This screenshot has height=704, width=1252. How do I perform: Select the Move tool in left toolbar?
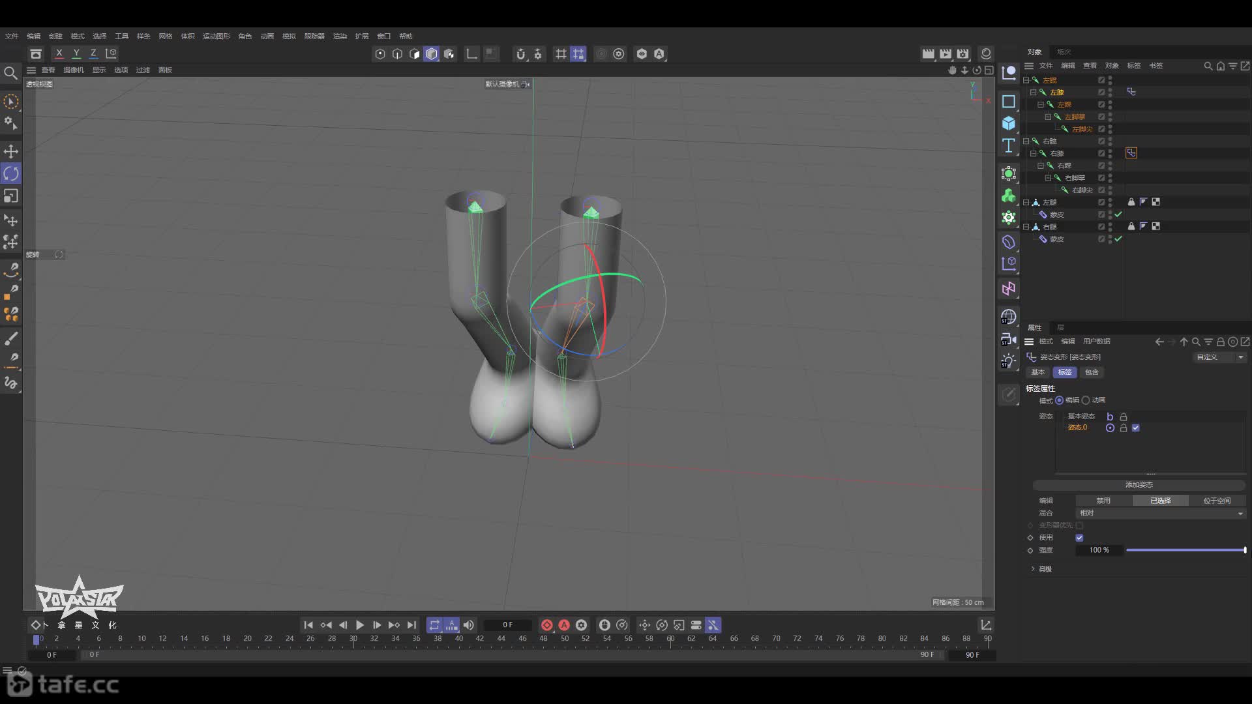[11, 151]
